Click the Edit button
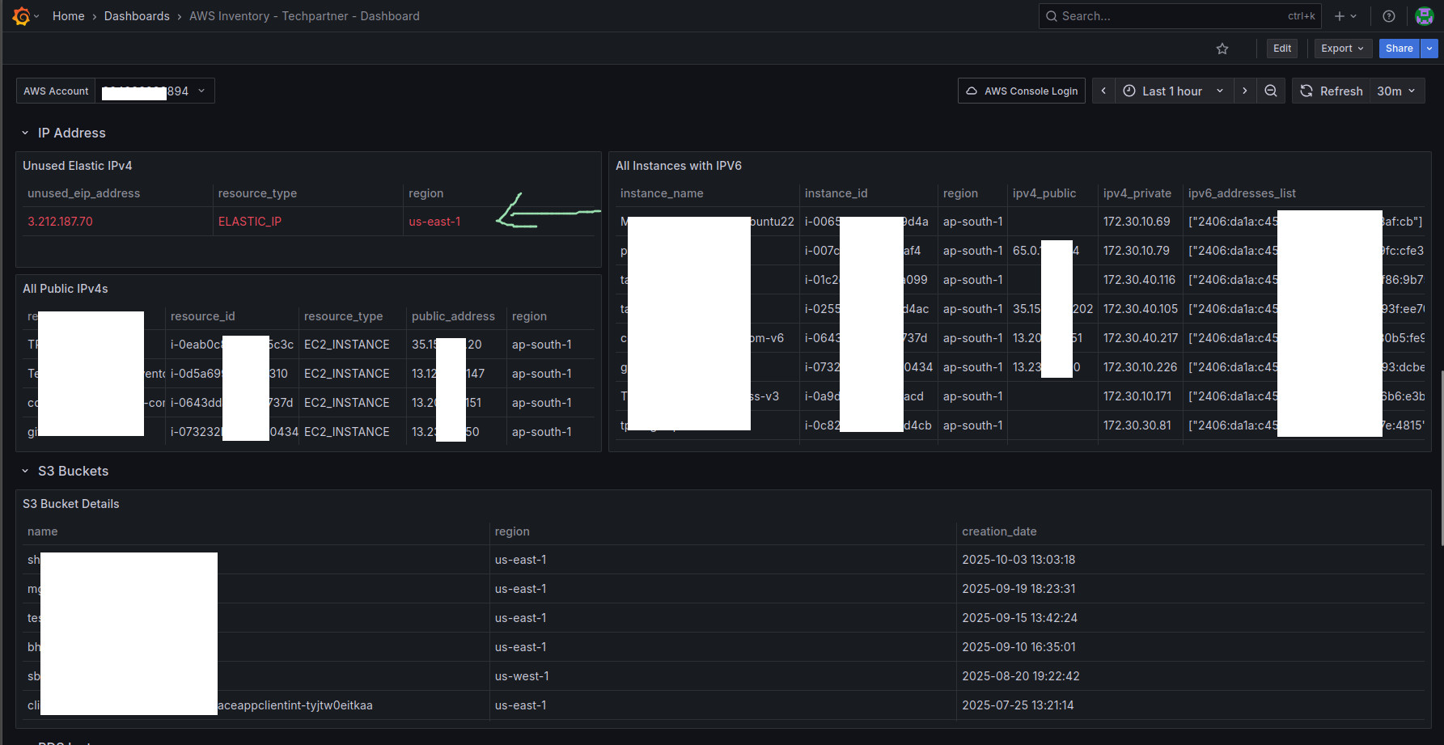The image size is (1444, 745). [x=1282, y=49]
